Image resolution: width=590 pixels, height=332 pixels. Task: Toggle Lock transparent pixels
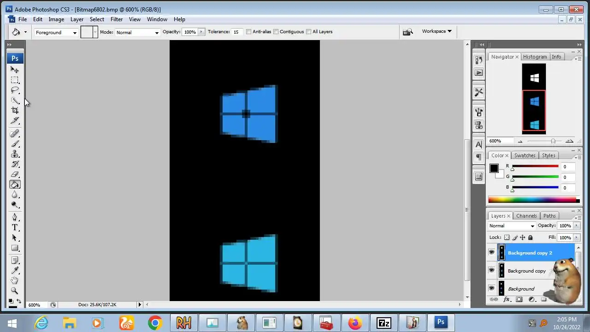[507, 237]
